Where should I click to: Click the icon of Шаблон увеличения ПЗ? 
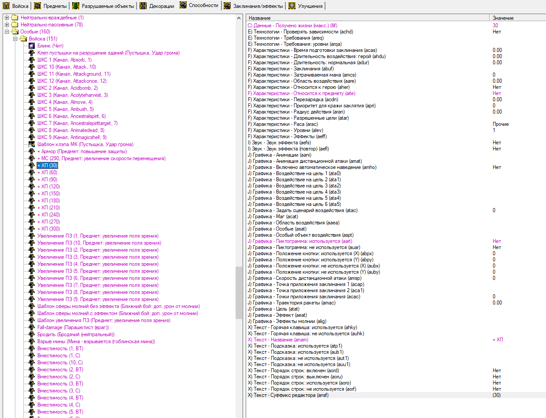tap(32, 320)
